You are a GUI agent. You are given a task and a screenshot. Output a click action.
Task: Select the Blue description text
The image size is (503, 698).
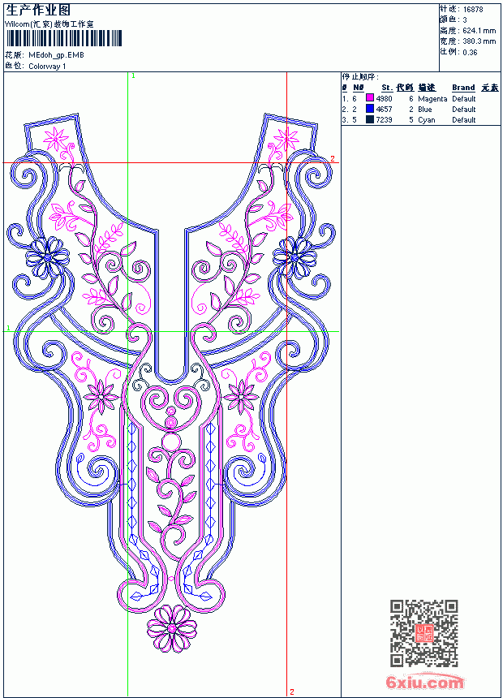click(x=424, y=109)
